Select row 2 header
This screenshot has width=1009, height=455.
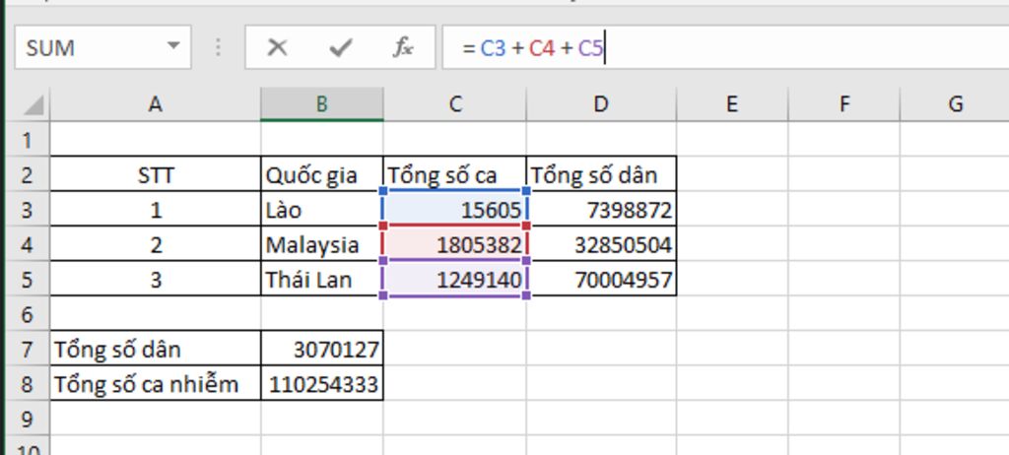27,174
